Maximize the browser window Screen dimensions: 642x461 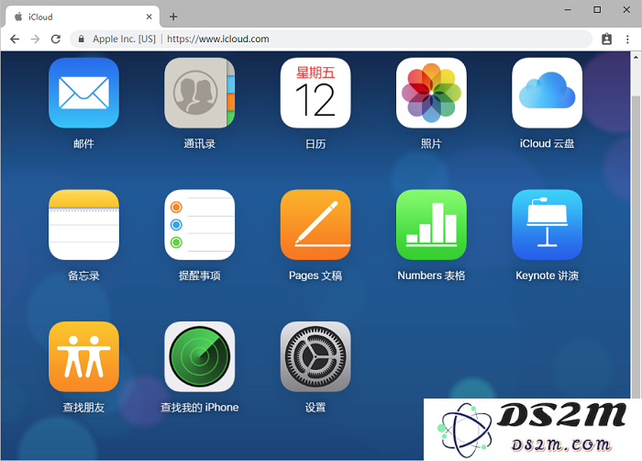pos(597,9)
